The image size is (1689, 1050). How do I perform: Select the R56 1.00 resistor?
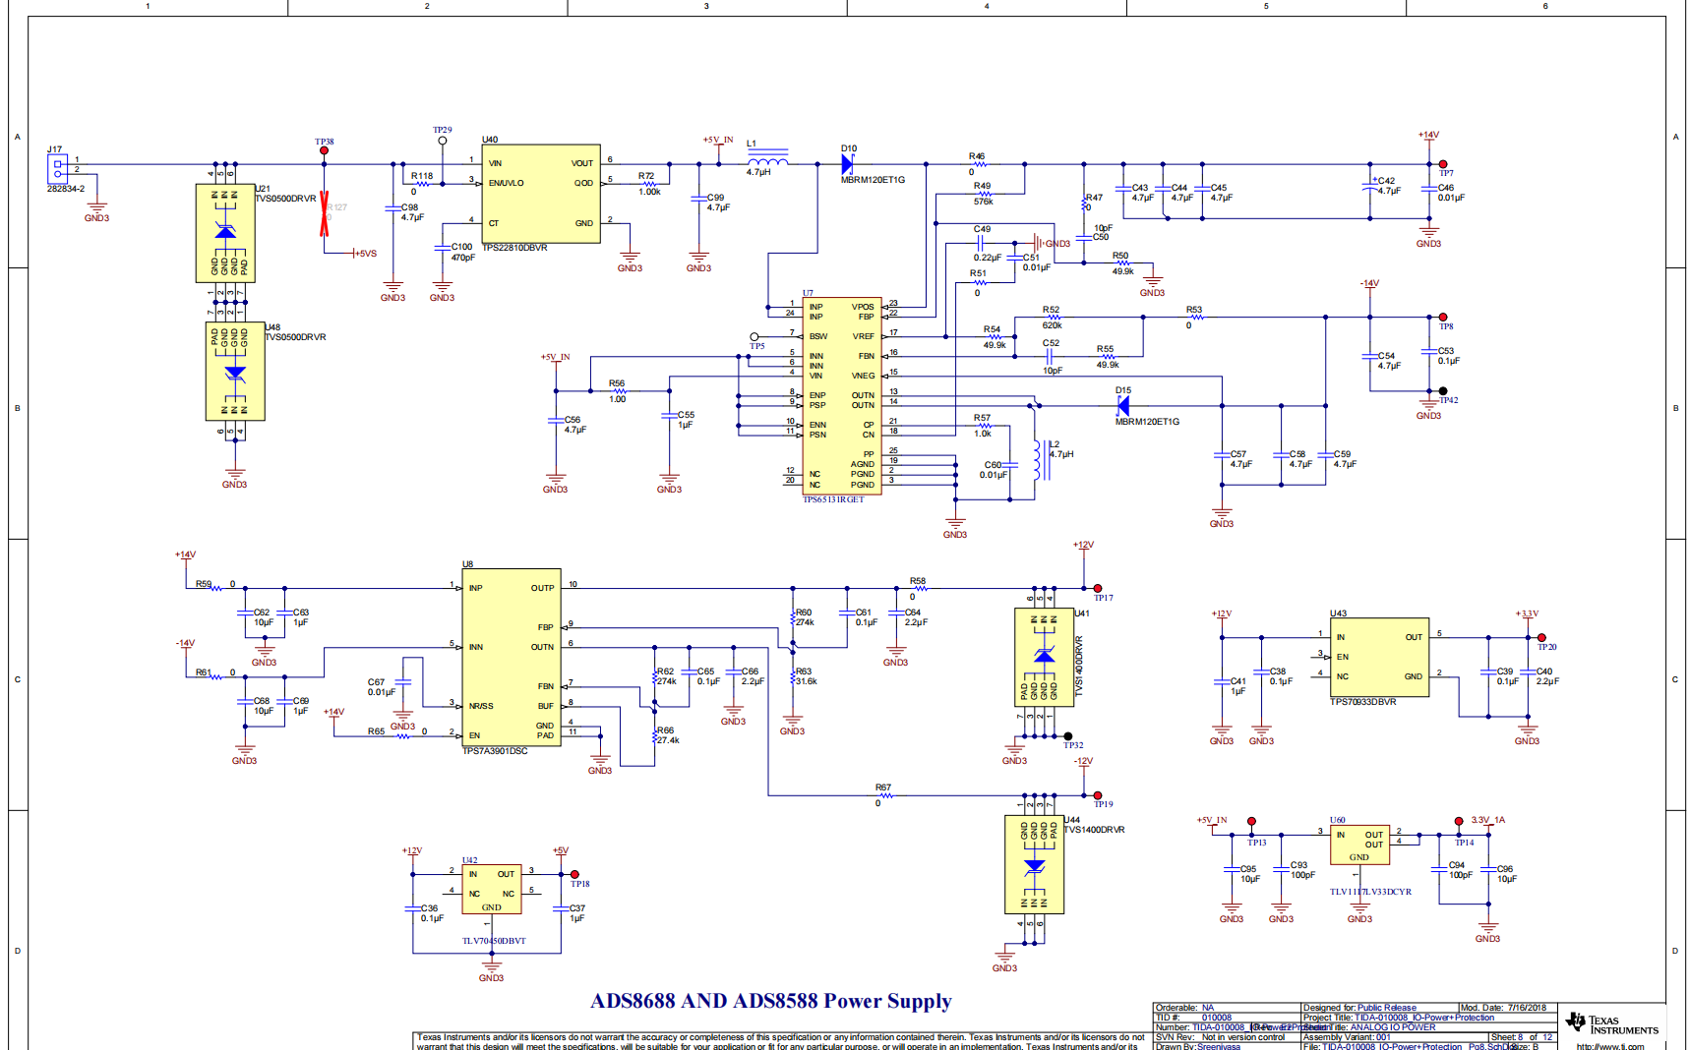620,391
